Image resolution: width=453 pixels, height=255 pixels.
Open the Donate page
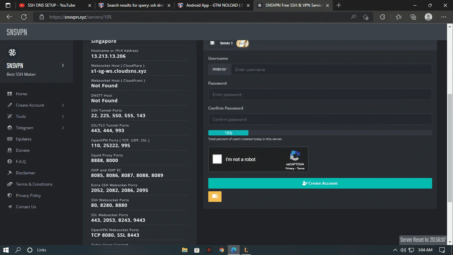(23, 150)
